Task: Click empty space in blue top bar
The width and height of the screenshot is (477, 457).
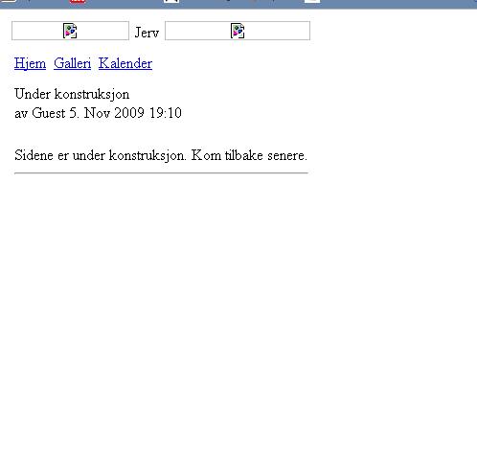Action: [399, 4]
